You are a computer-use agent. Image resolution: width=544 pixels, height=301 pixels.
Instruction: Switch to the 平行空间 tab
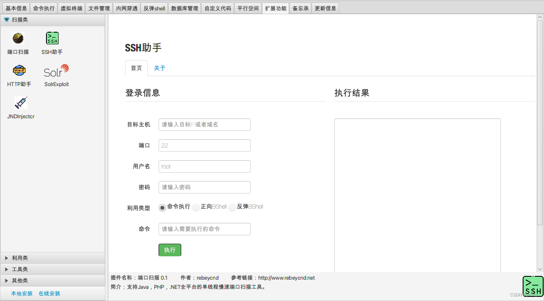tap(248, 8)
